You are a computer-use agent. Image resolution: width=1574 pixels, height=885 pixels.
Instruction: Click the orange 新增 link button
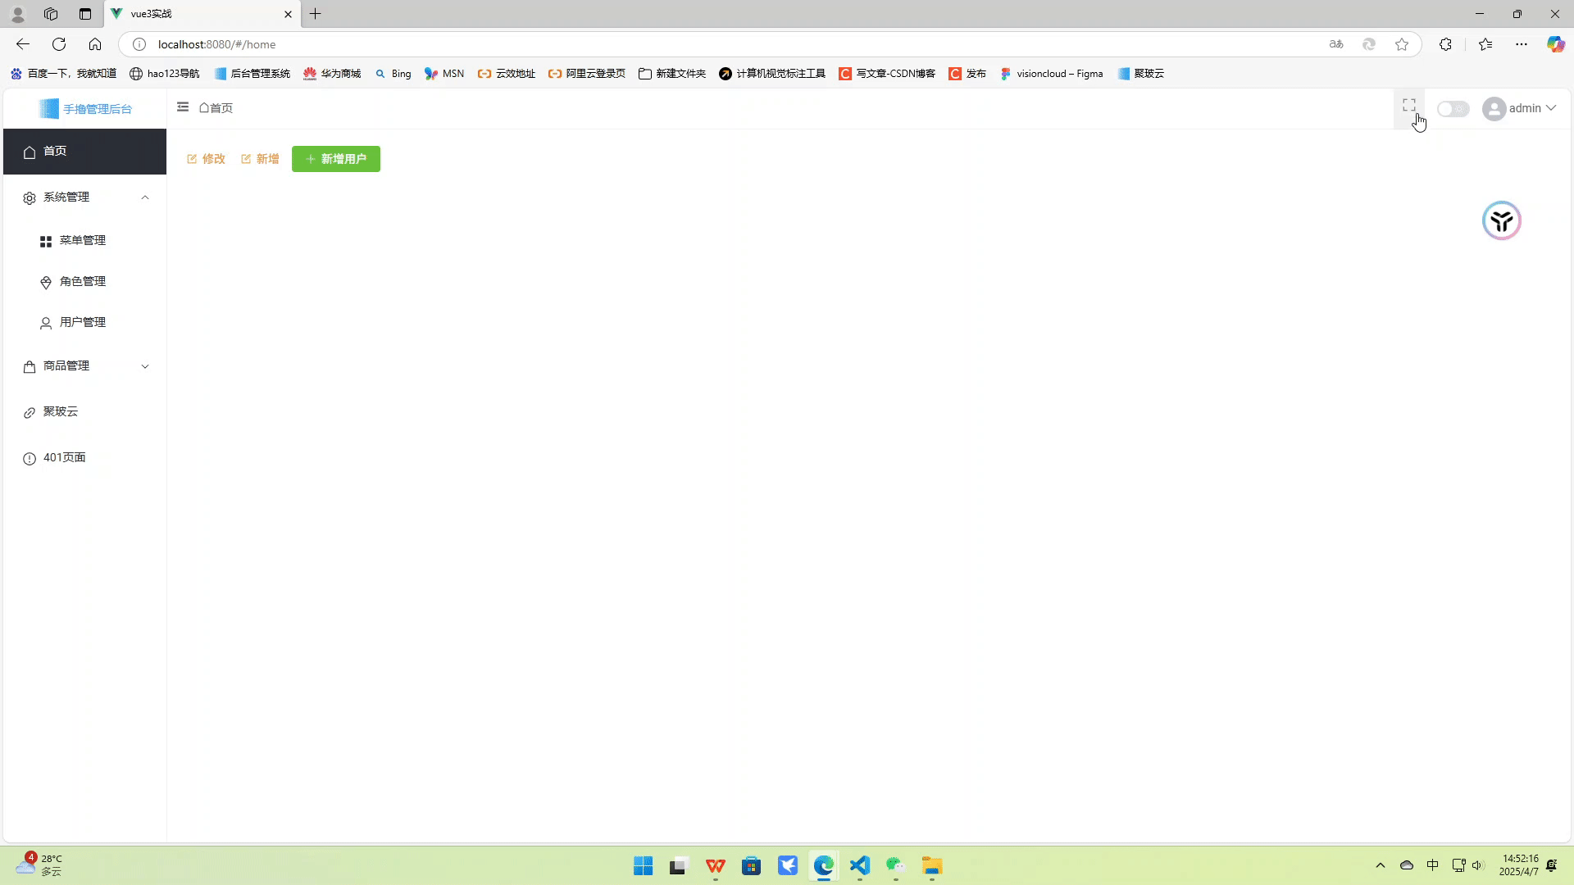(x=260, y=159)
